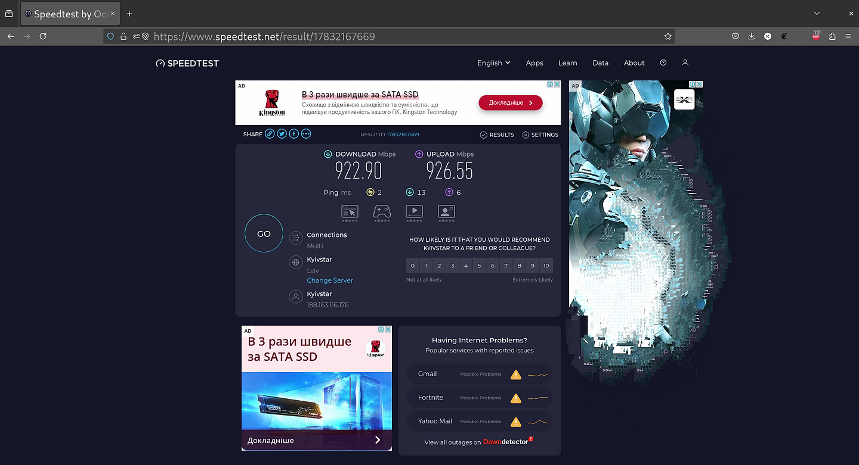Image resolution: width=859 pixels, height=465 pixels.
Task: Share result via copy link icon
Action: 270,134
